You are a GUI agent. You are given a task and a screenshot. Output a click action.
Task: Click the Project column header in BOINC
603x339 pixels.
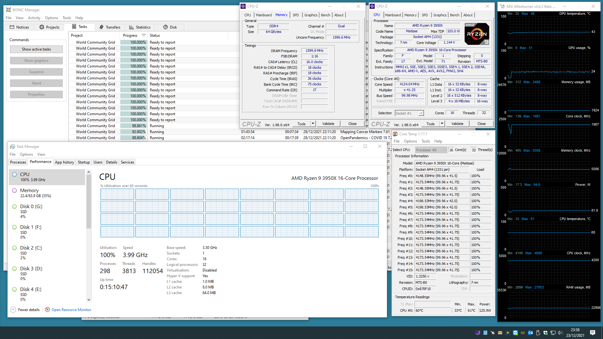point(94,35)
